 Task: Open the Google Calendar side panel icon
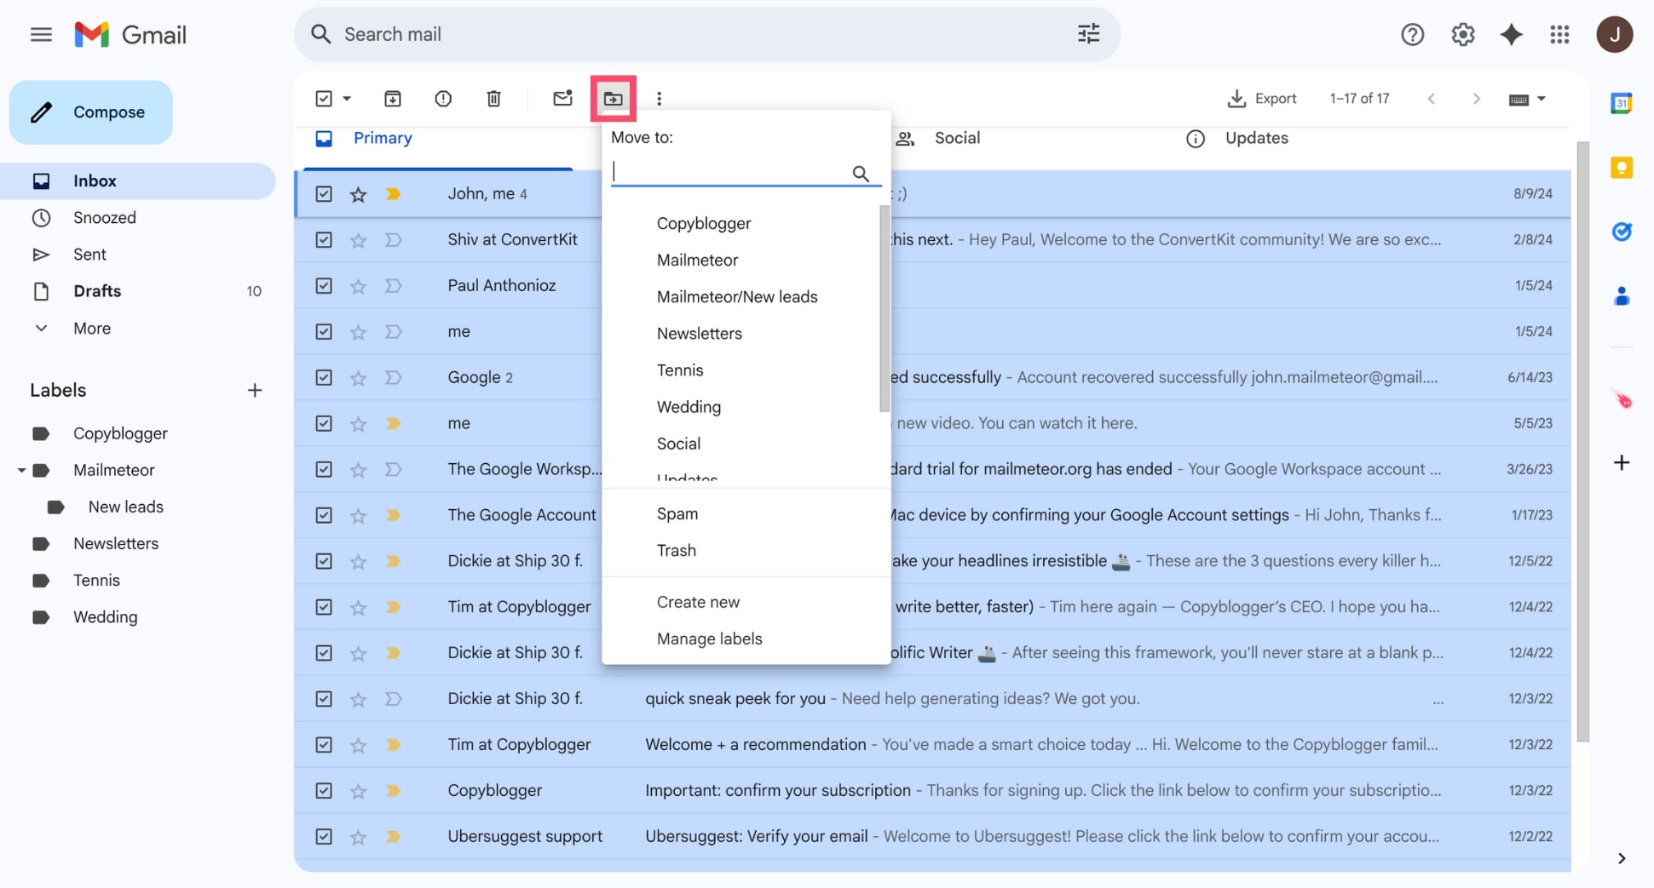[1621, 103]
